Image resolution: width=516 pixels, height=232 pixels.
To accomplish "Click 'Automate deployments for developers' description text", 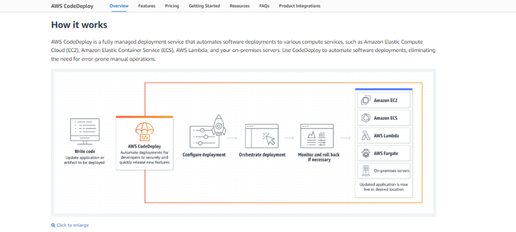I will tap(145, 157).
